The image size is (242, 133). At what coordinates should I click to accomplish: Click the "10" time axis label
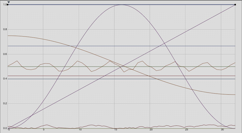click(80, 130)
